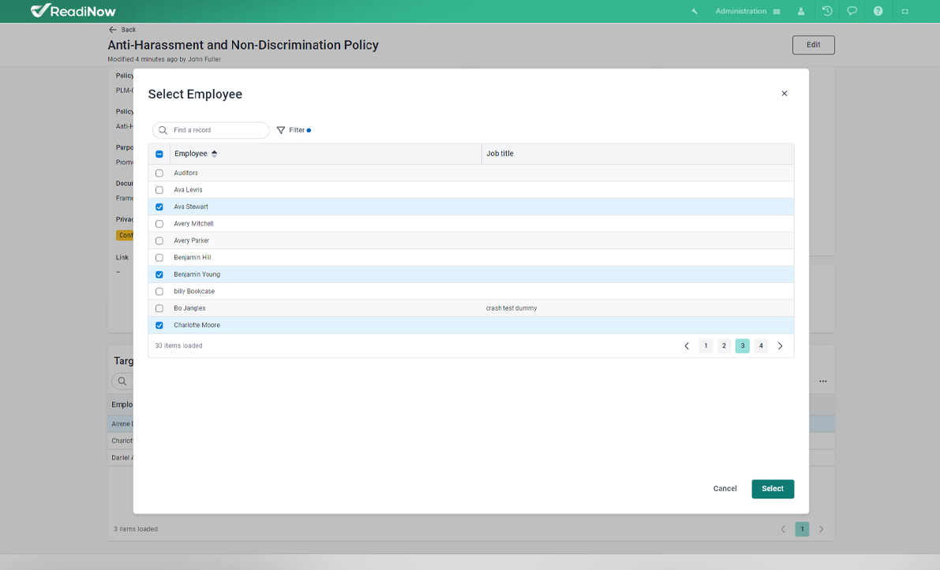Screen dimensions: 940x570
Task: Click the wrench tool icon in header
Action: (695, 11)
